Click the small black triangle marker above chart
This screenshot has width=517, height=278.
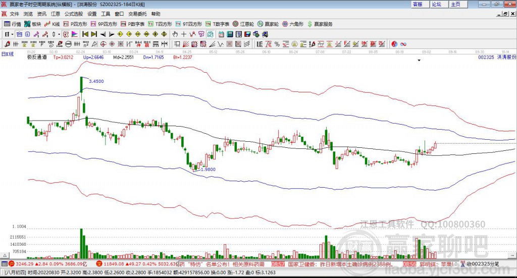point(419,60)
